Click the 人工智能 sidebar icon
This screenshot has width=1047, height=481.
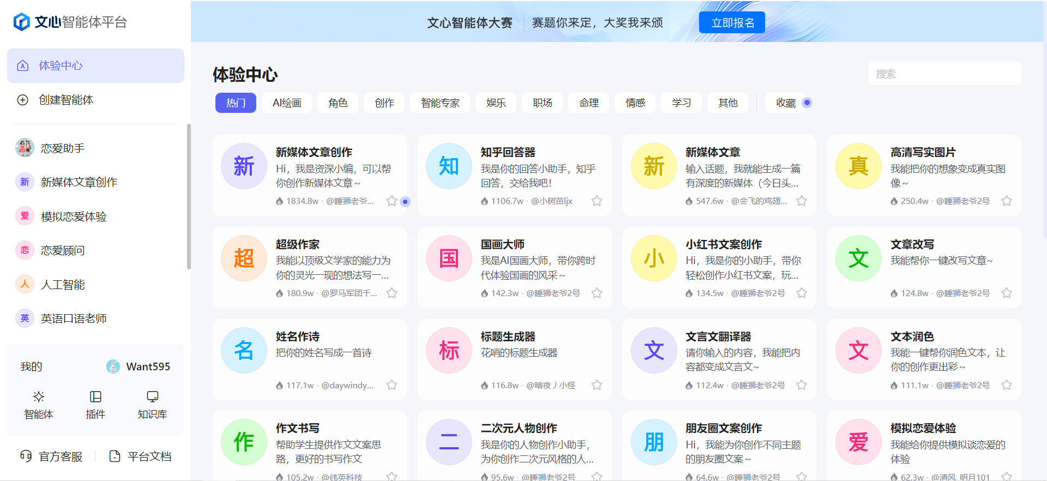25,284
